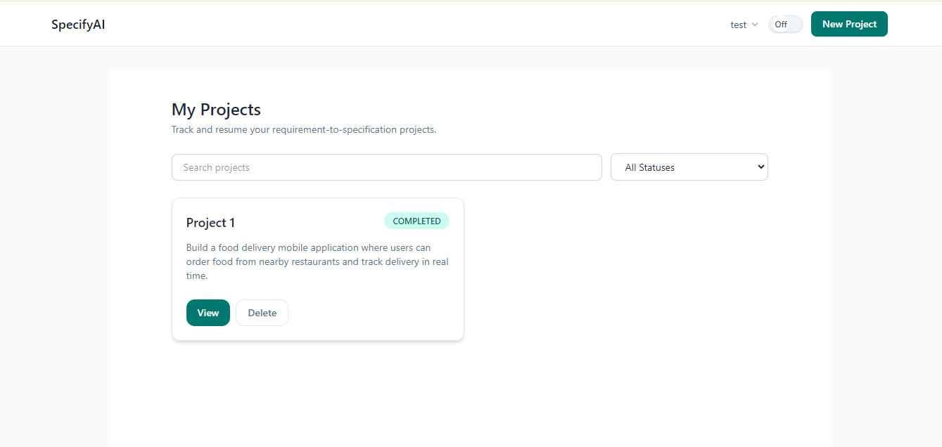Select the Project 1 card's empty area
Image resolution: width=942 pixels, height=447 pixels.
(376, 313)
